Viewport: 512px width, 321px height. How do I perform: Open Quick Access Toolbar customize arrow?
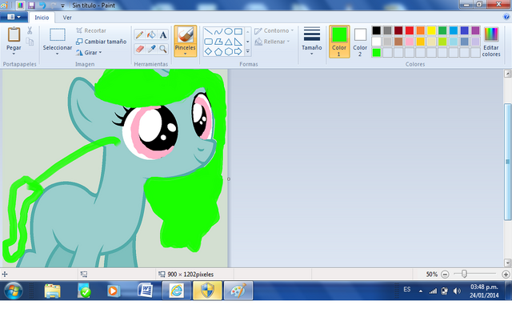click(62, 6)
